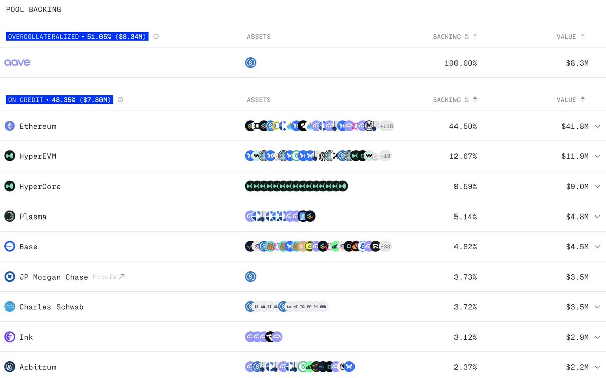Screen dimensions: 606x378
Task: Expand the HyperEVM row chevron
Action: tap(598, 156)
